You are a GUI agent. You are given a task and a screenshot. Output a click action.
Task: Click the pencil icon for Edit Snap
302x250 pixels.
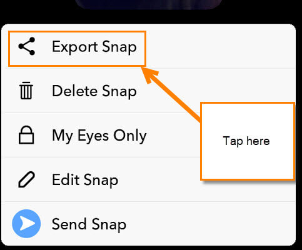26,179
